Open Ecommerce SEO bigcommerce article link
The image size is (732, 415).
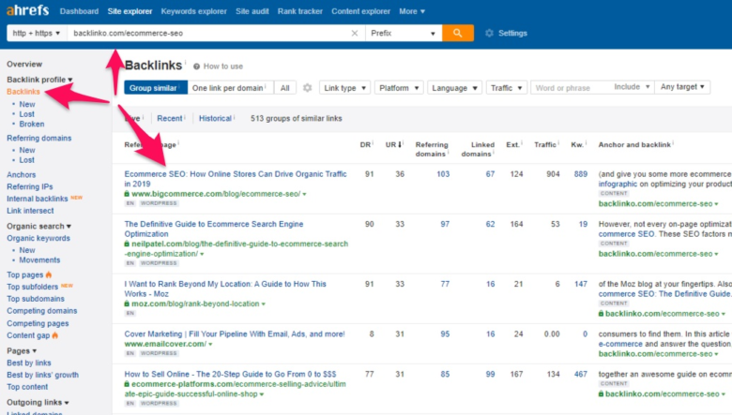tap(236, 179)
